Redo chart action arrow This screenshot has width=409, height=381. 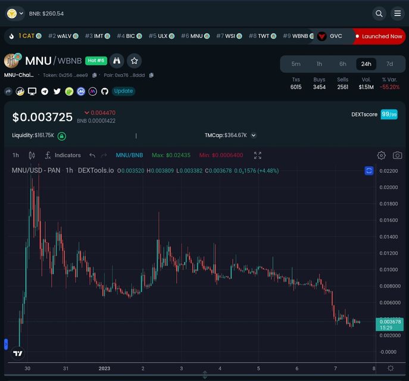tap(104, 155)
